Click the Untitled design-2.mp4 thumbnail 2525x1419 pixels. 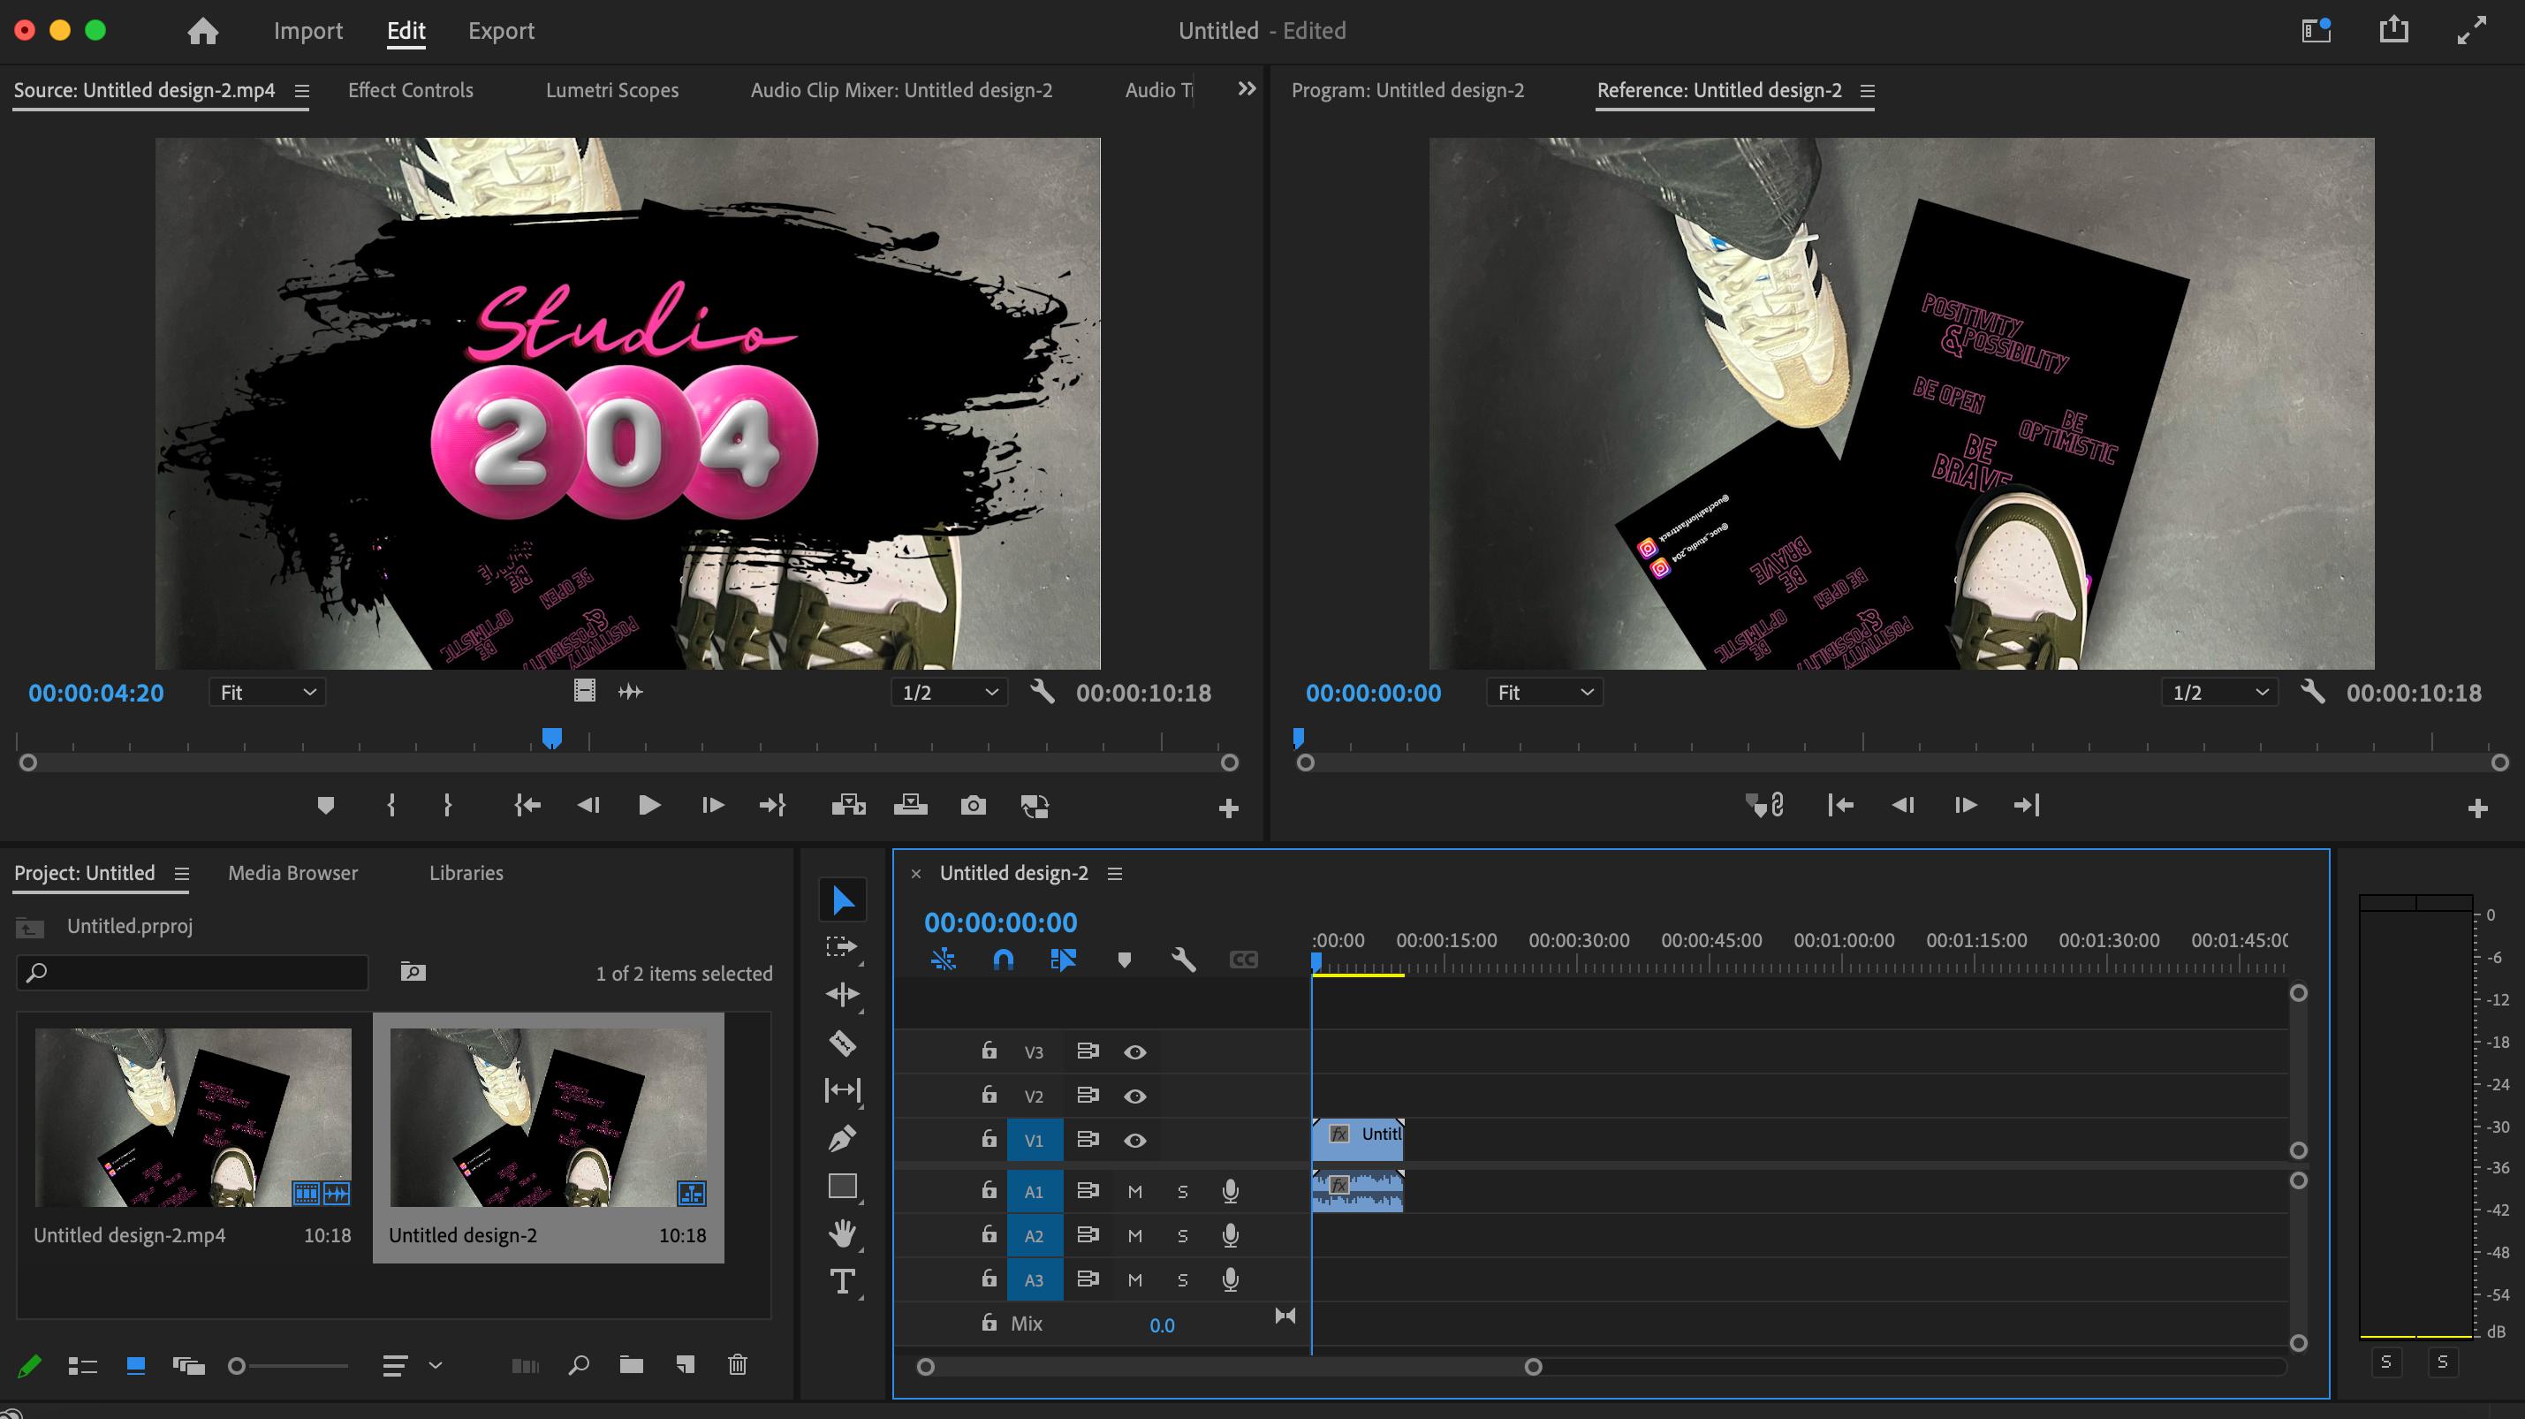click(x=193, y=1116)
